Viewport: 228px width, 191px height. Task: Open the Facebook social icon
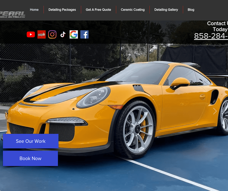[85, 34]
